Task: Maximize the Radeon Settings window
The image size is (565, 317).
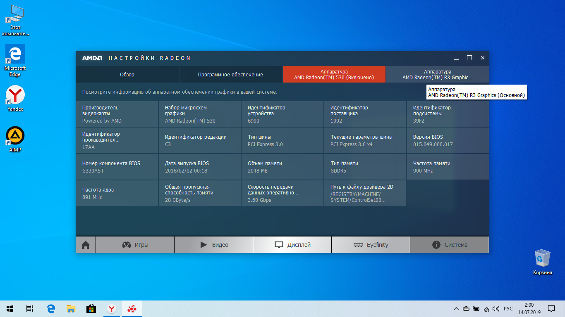Action: point(469,58)
